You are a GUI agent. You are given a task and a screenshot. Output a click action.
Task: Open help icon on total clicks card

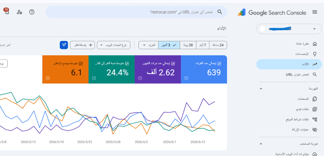point(186,78)
